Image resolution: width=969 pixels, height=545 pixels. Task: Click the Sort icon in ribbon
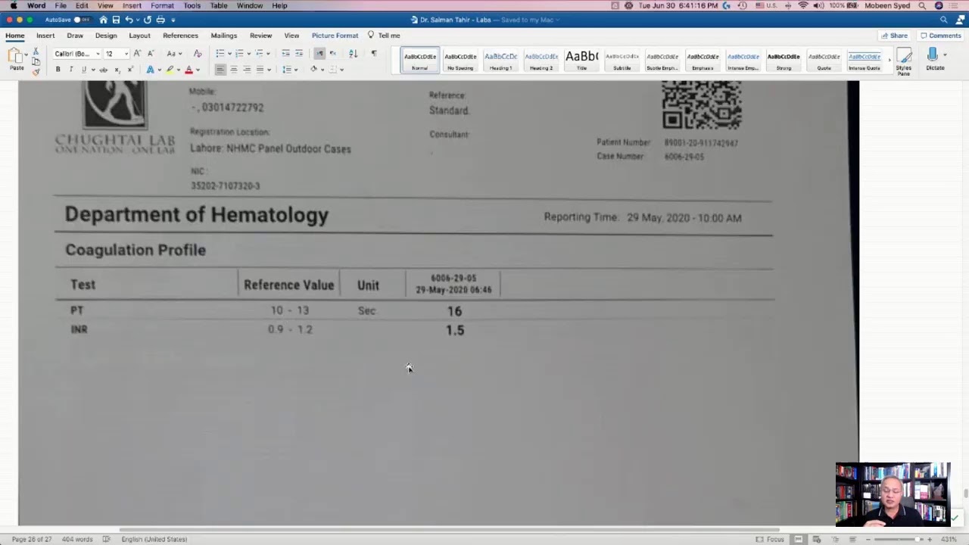353,54
